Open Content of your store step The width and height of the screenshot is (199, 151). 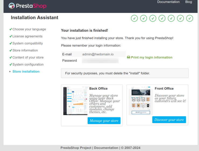28,57
